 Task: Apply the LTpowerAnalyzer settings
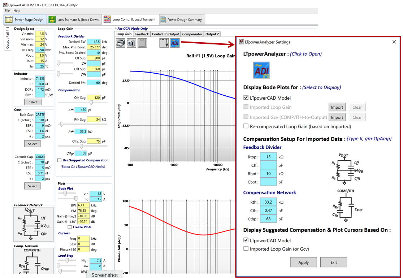[x=303, y=262]
